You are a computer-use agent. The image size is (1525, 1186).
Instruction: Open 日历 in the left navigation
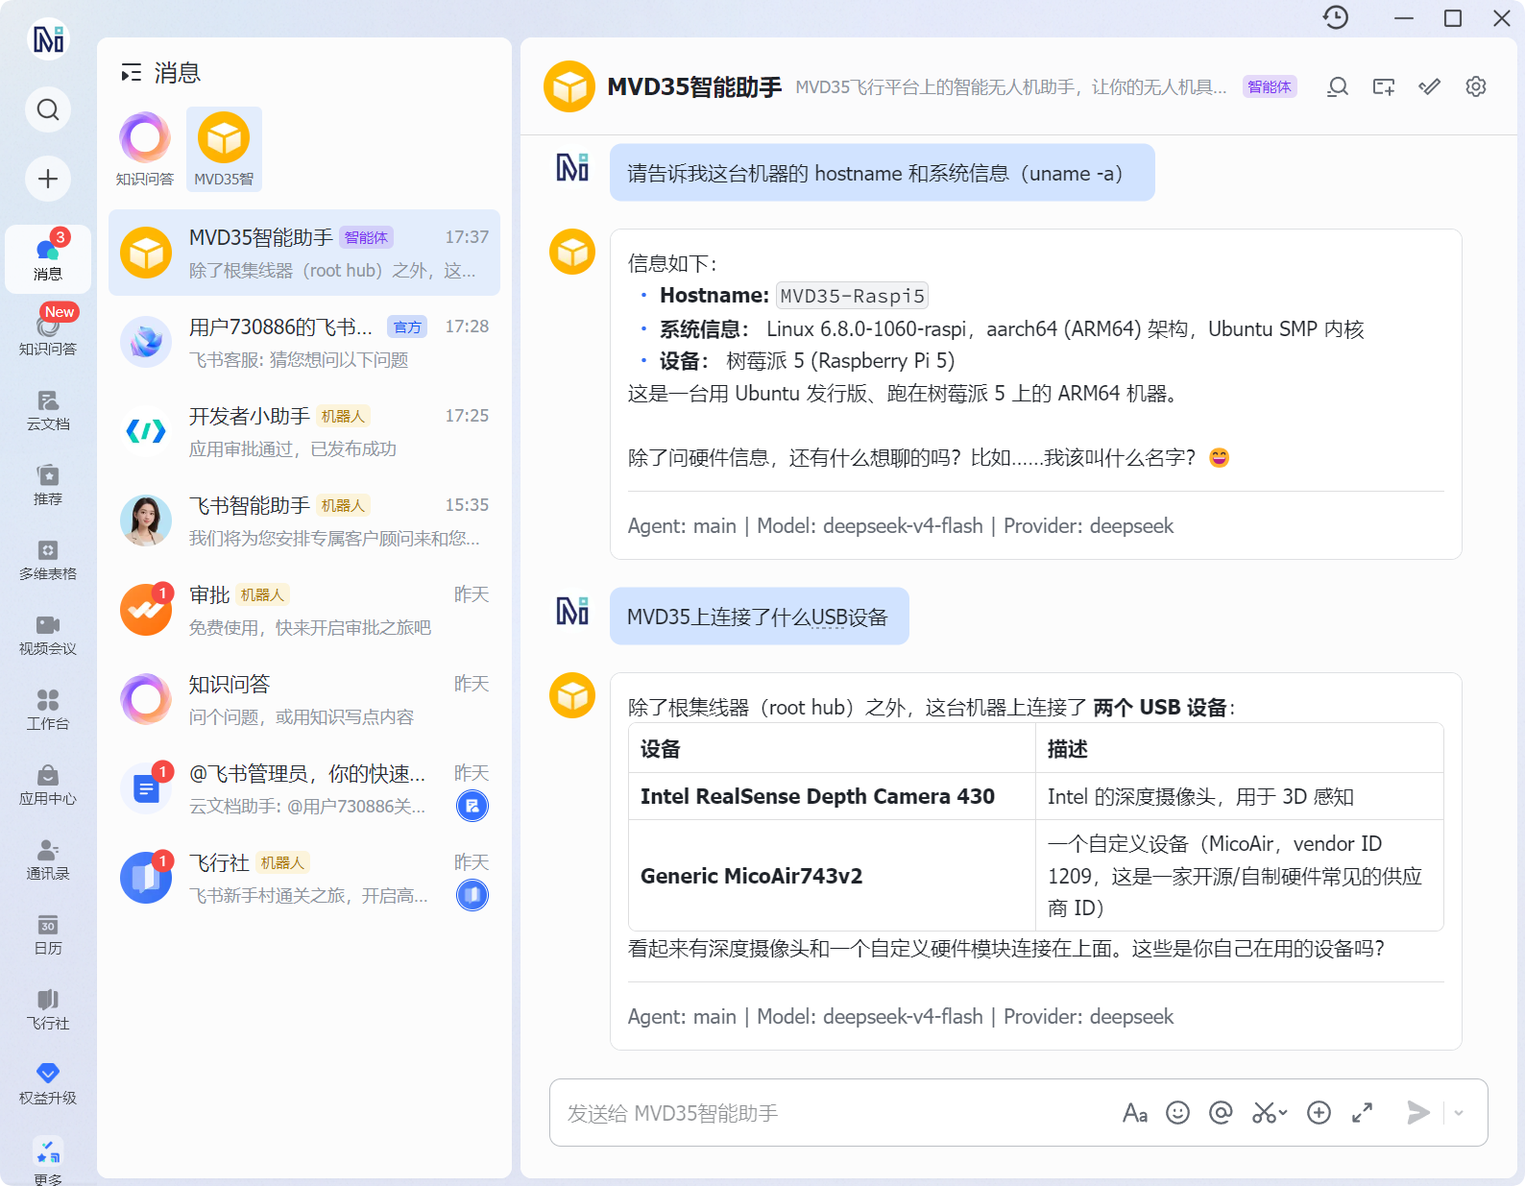(48, 934)
